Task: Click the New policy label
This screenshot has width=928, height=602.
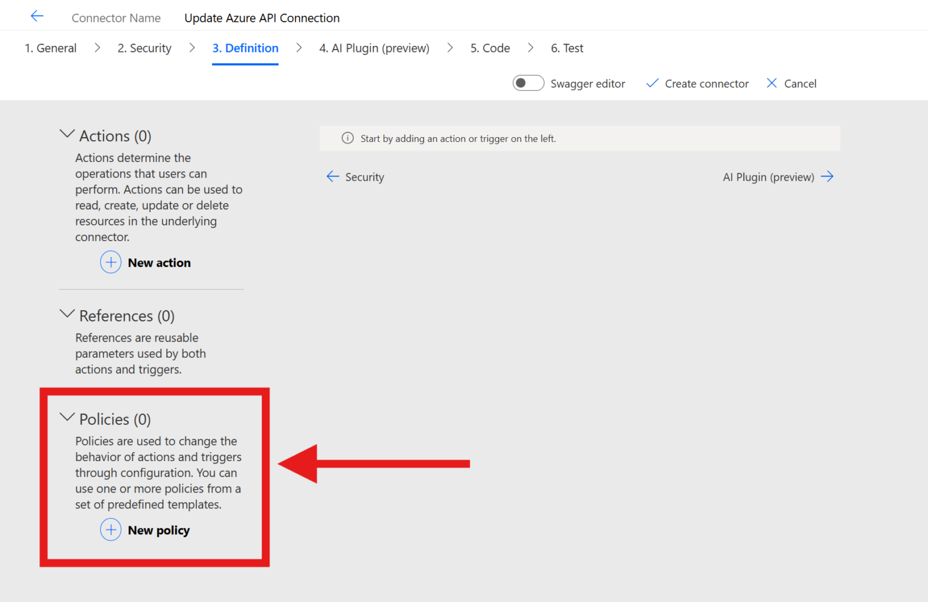Action: [159, 531]
